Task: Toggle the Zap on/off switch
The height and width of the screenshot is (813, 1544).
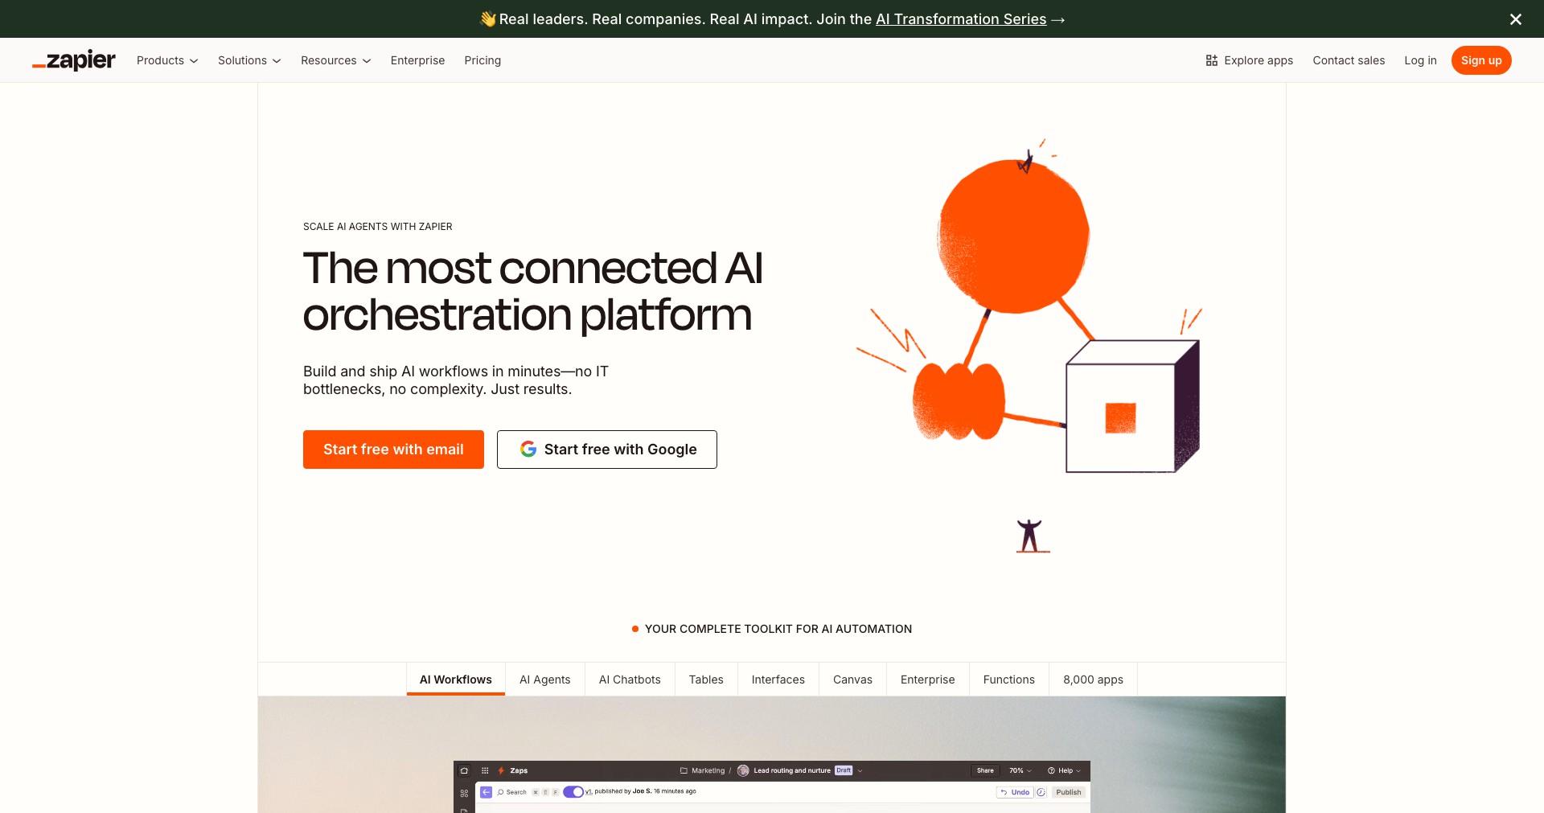Action: (573, 792)
